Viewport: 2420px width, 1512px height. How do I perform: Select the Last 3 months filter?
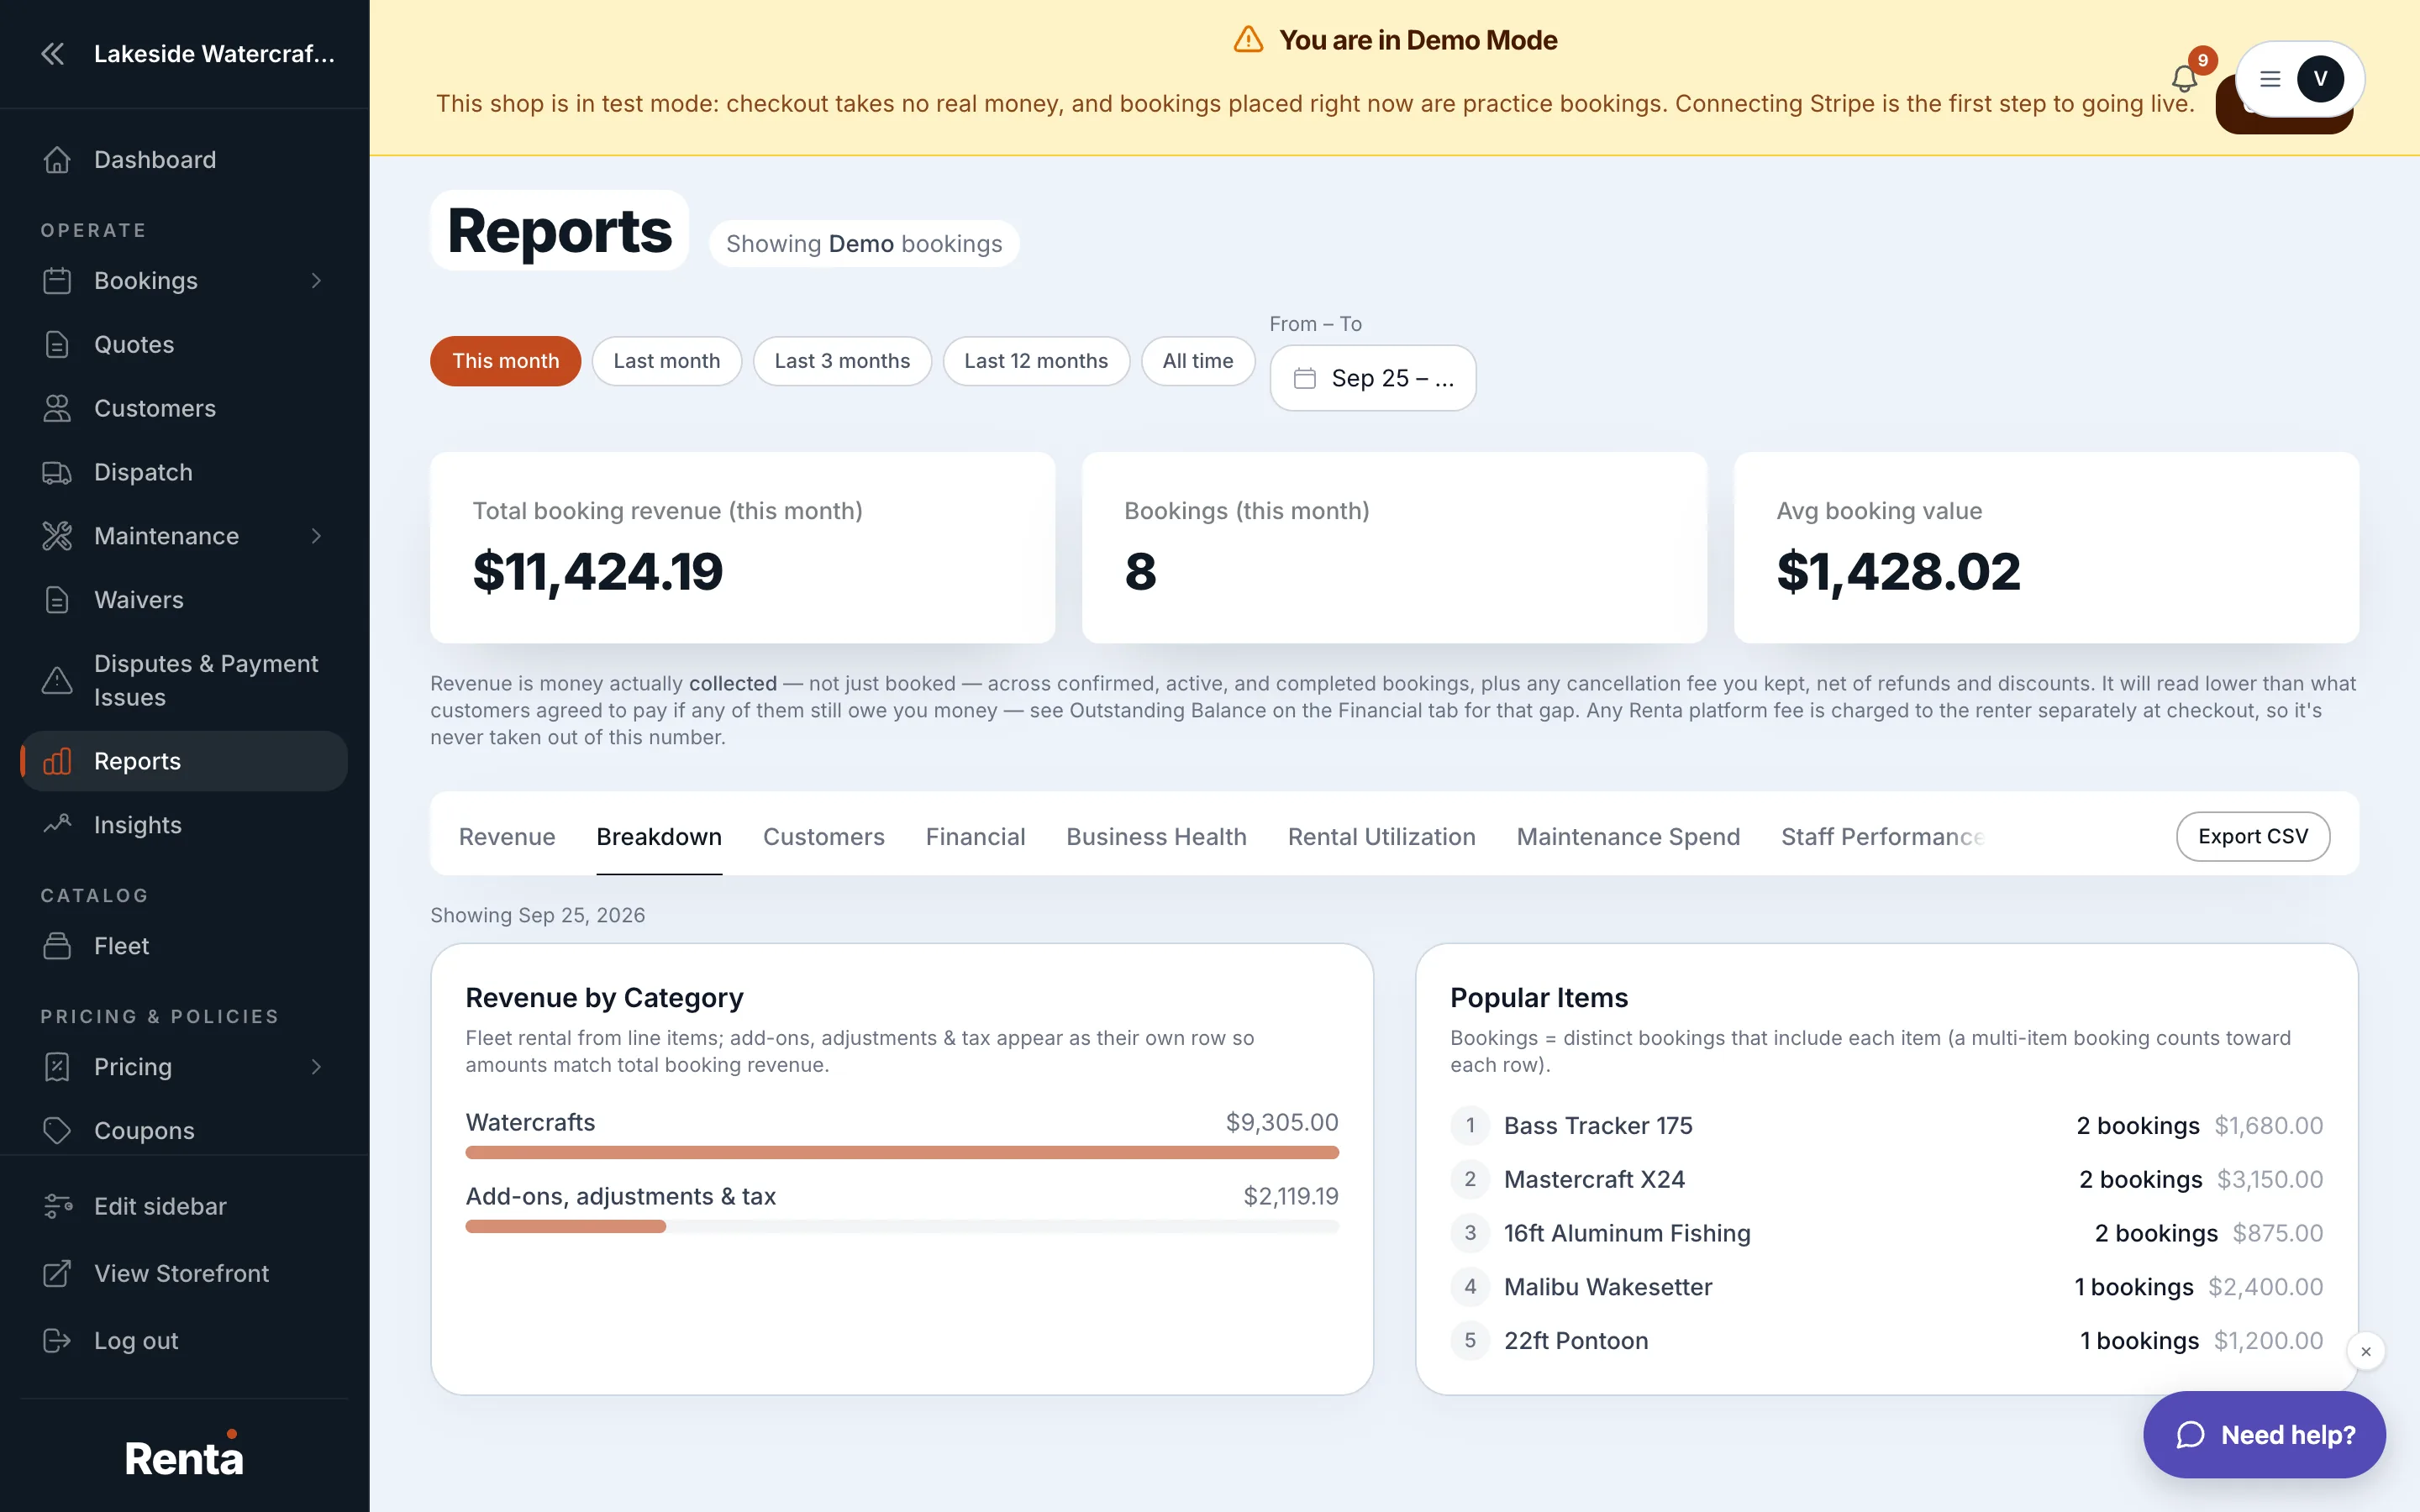coord(842,361)
